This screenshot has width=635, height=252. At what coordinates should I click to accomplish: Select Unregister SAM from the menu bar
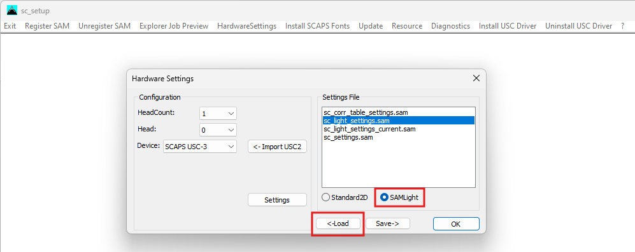point(104,26)
